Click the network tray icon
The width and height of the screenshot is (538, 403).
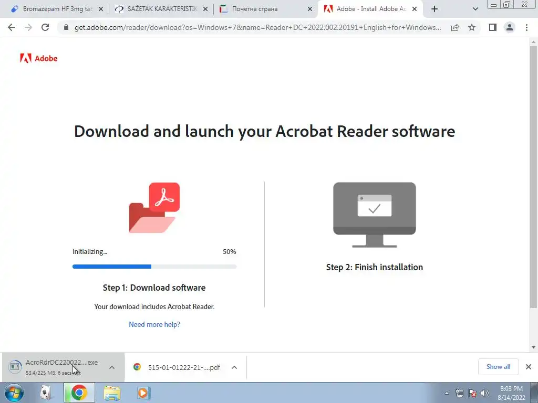coord(459,393)
